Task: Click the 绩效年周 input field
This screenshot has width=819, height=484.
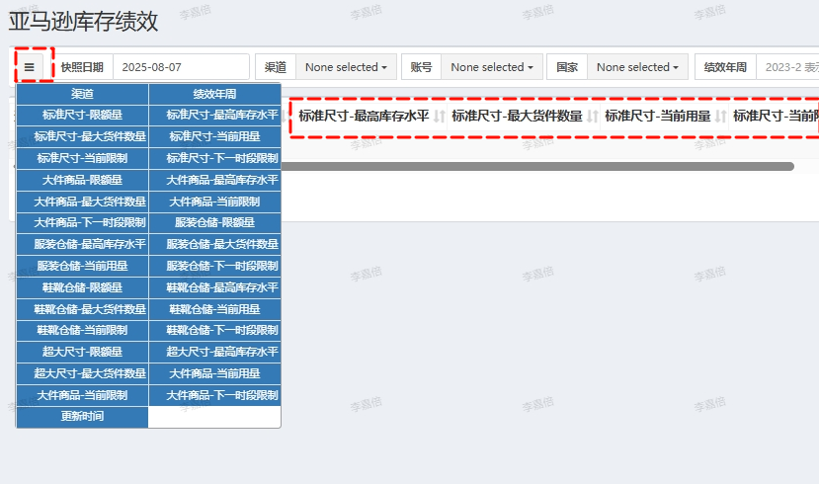Action: 787,67
